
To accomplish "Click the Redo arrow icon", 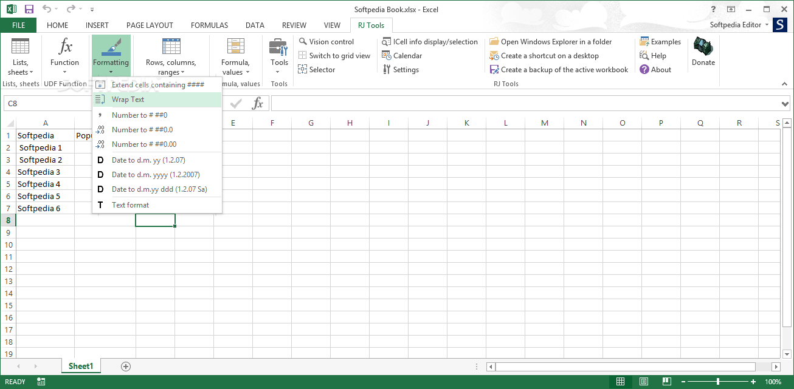I will click(71, 9).
